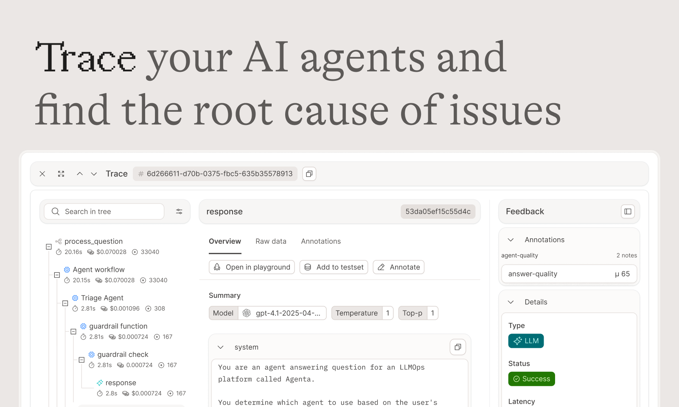Collapse the Annotations section in Feedback
Screen dimensions: 679x407
pyautogui.click(x=511, y=240)
